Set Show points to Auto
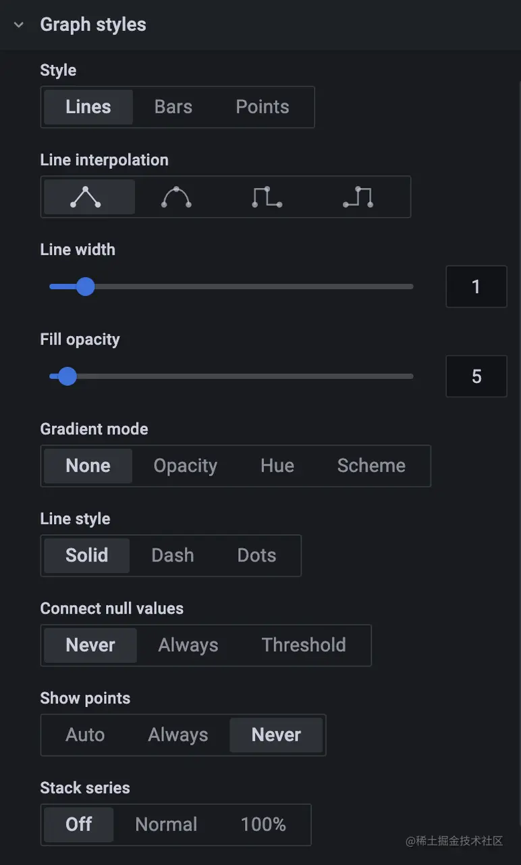 [x=86, y=735]
